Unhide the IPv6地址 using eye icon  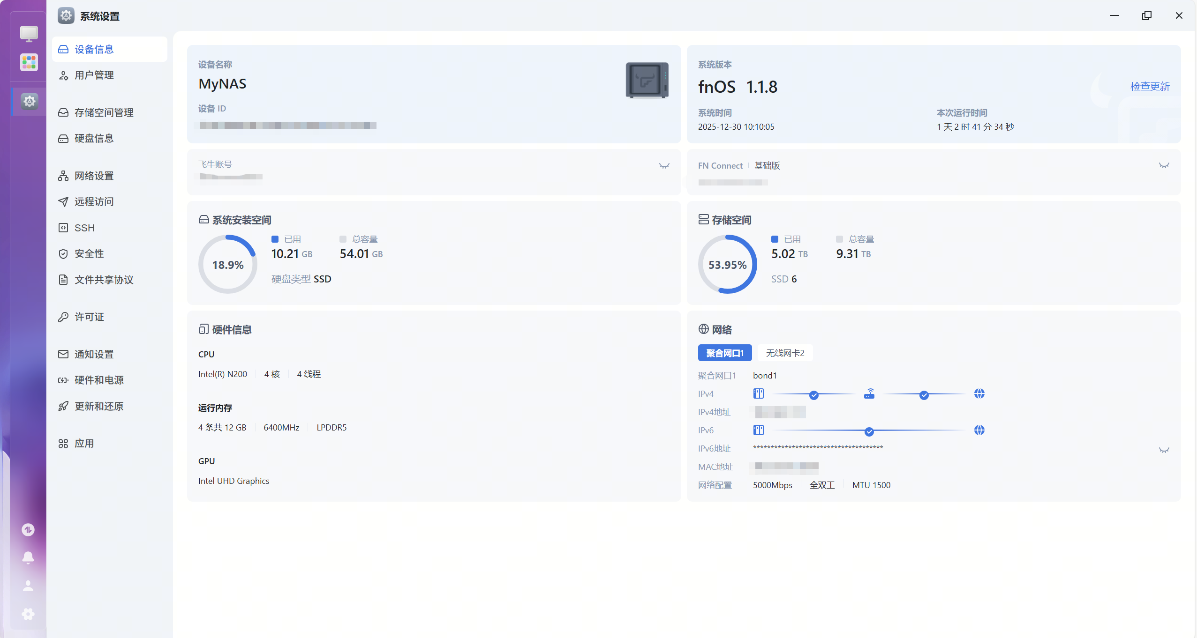[x=1164, y=450]
